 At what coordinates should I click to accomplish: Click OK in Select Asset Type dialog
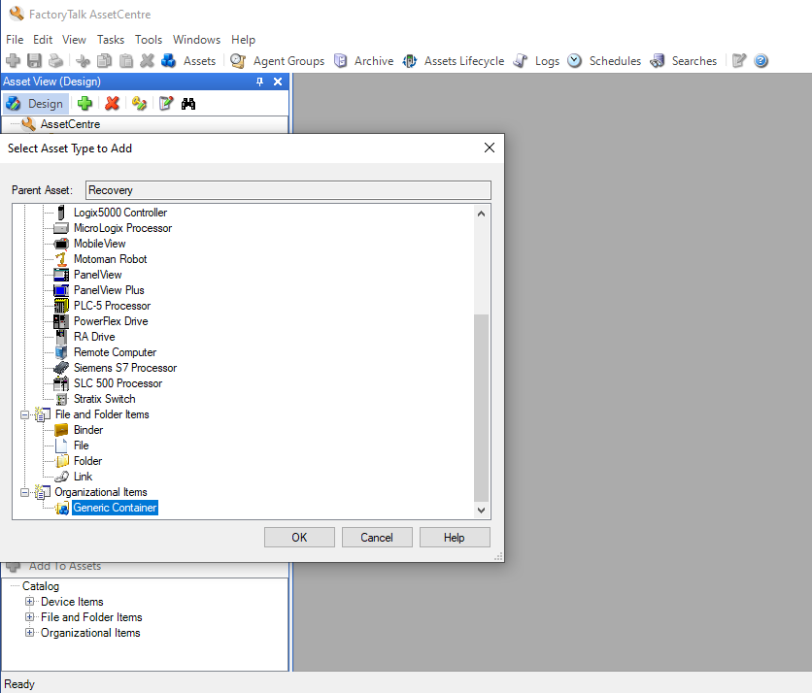click(299, 537)
